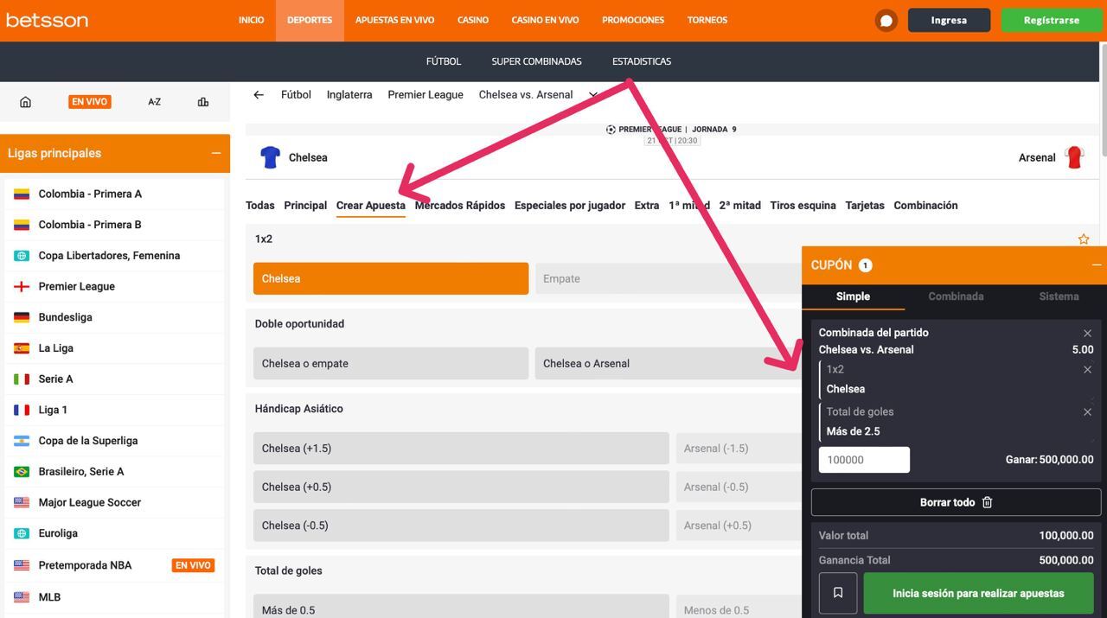This screenshot has width=1107, height=618.
Task: Click the Germany flag beside Bundesliga
Action: point(22,317)
